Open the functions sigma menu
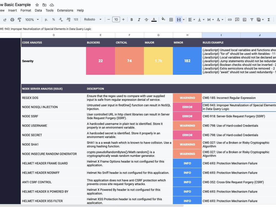Screen dimensions: 276x207 [x=269, y=20]
